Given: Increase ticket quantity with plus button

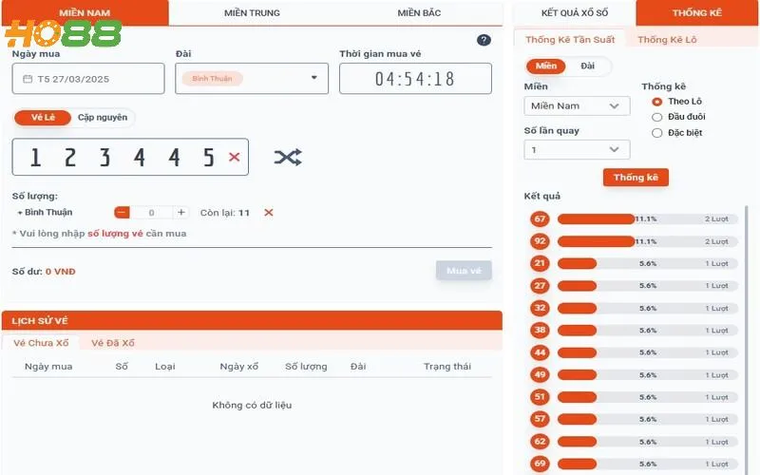Looking at the screenshot, I should coord(181,213).
